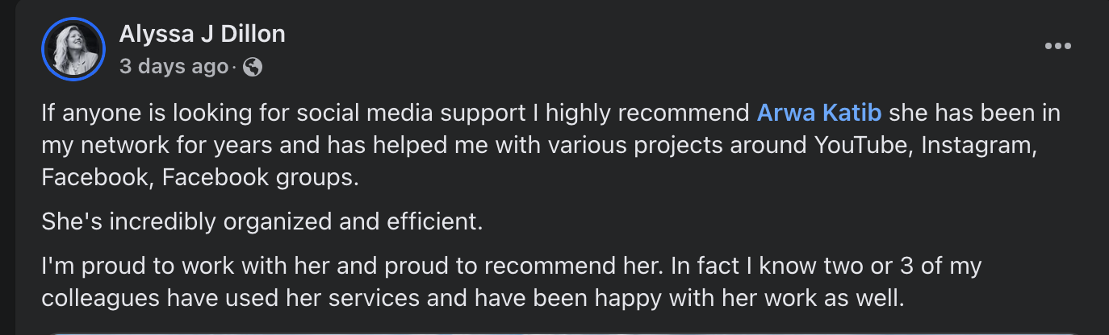
Task: Click the globe public audience icon
Action: coord(253,67)
